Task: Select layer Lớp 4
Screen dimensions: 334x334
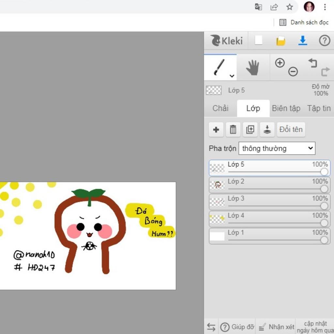Action: pyautogui.click(x=269, y=219)
